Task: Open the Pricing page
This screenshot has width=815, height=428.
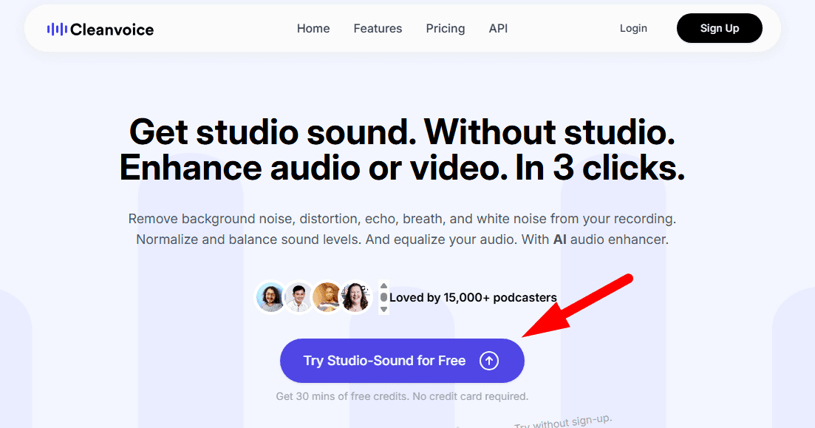Action: coord(446,29)
